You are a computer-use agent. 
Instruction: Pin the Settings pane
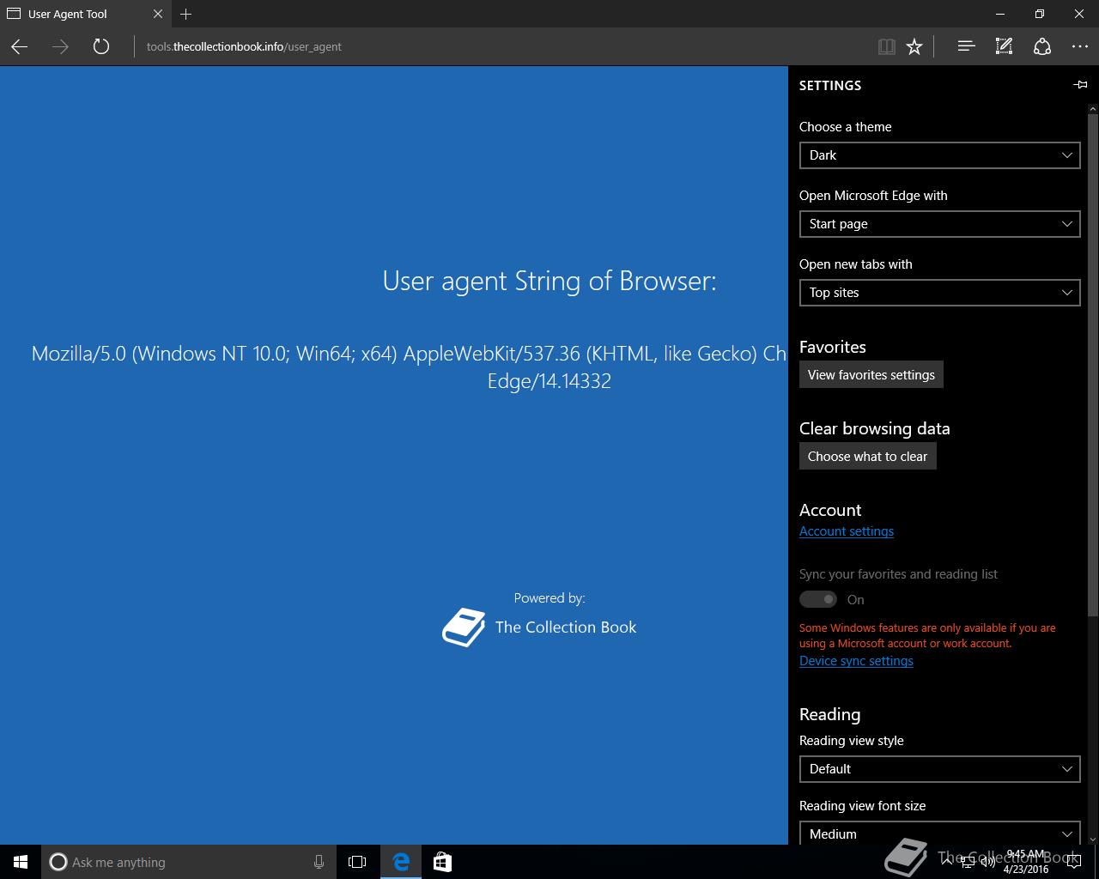[1080, 84]
